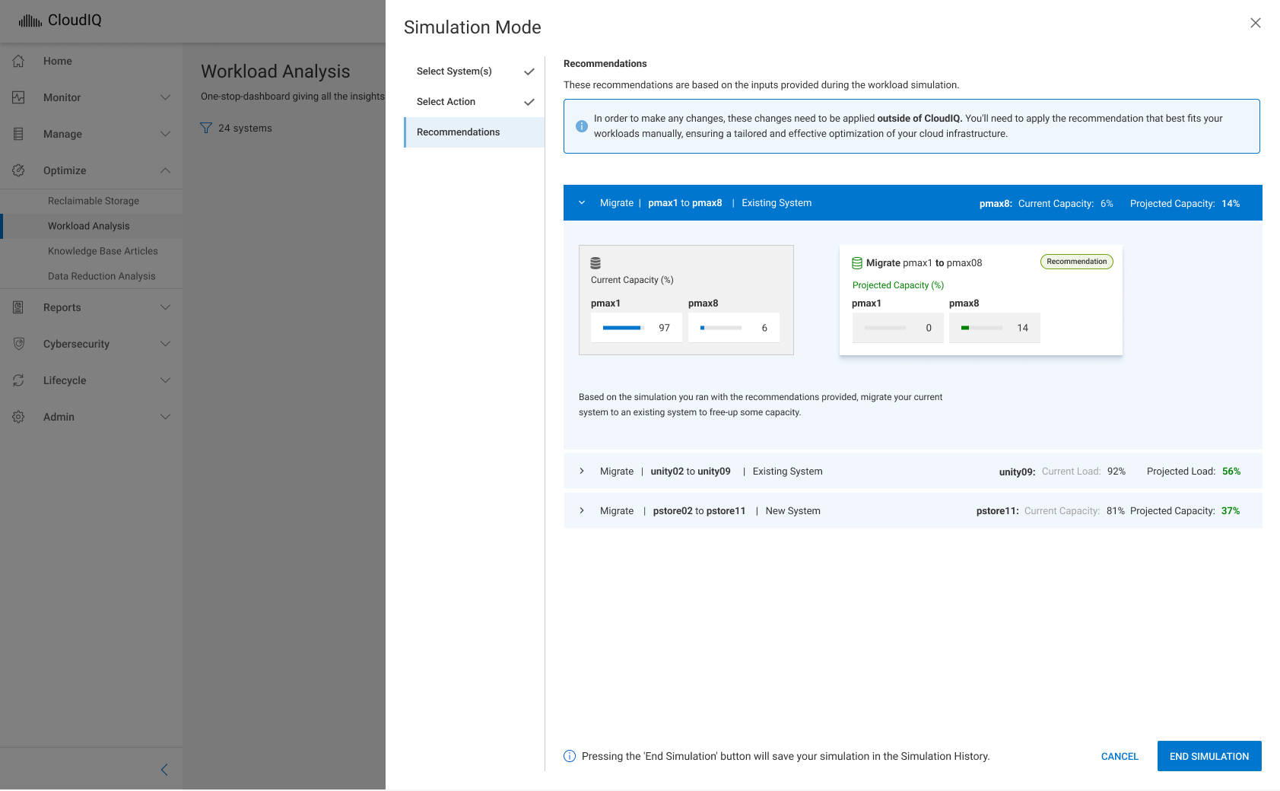The image size is (1280, 791).
Task: Click 'Projected Capacity: 37%' for pstore11
Action: click(1185, 511)
